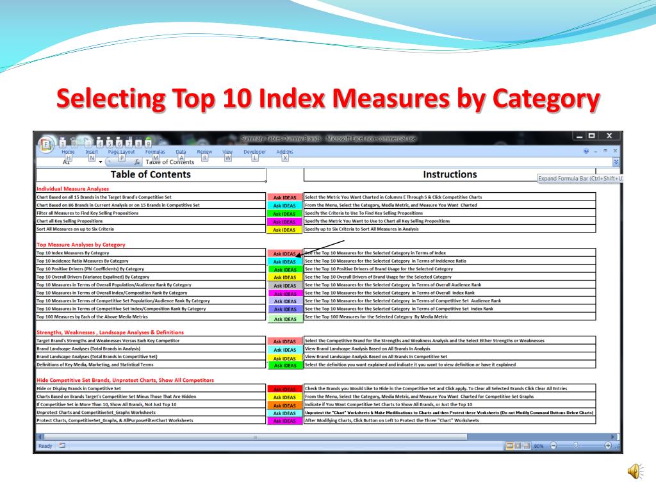Click Ask IDEAS for Top 10 Index Measures By Category
Image resolution: width=656 pixels, height=492 pixels.
[284, 254]
